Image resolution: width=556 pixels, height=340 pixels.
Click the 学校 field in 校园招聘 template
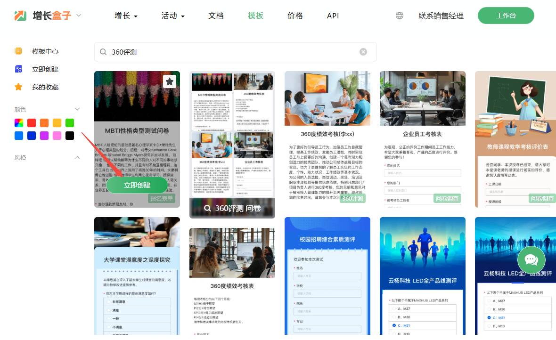click(x=327, y=293)
